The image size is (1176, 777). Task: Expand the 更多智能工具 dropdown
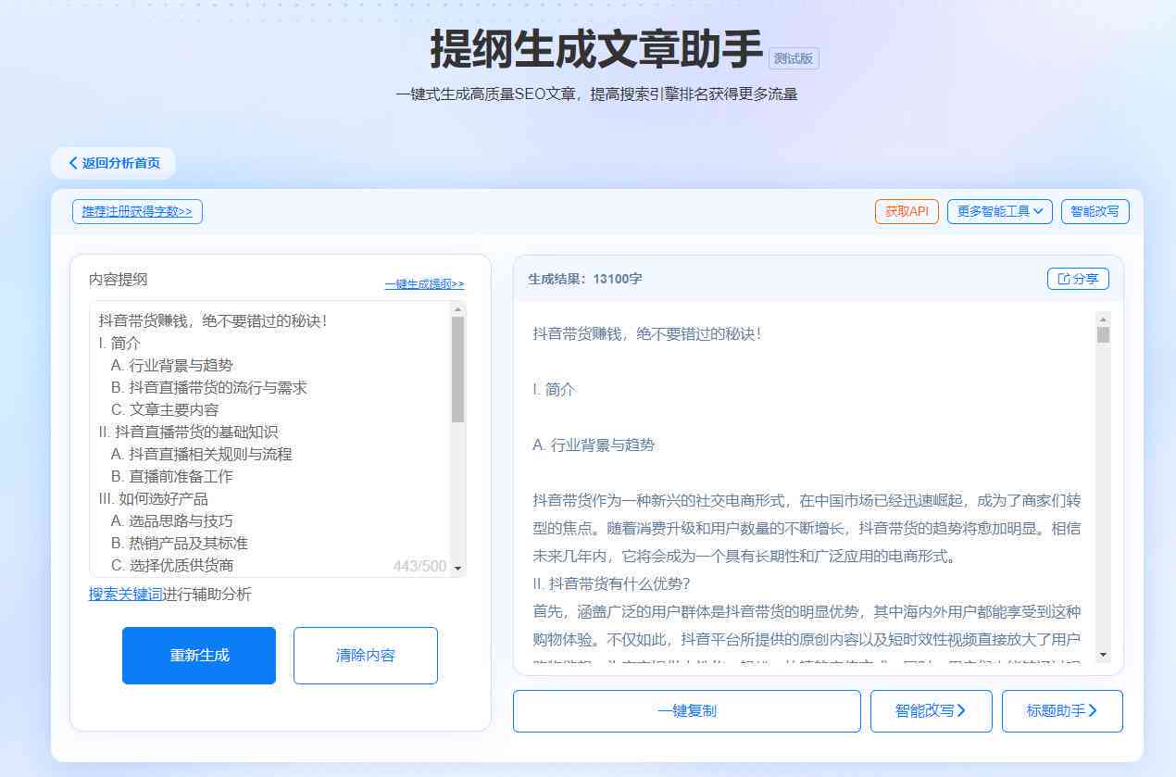(x=1000, y=211)
